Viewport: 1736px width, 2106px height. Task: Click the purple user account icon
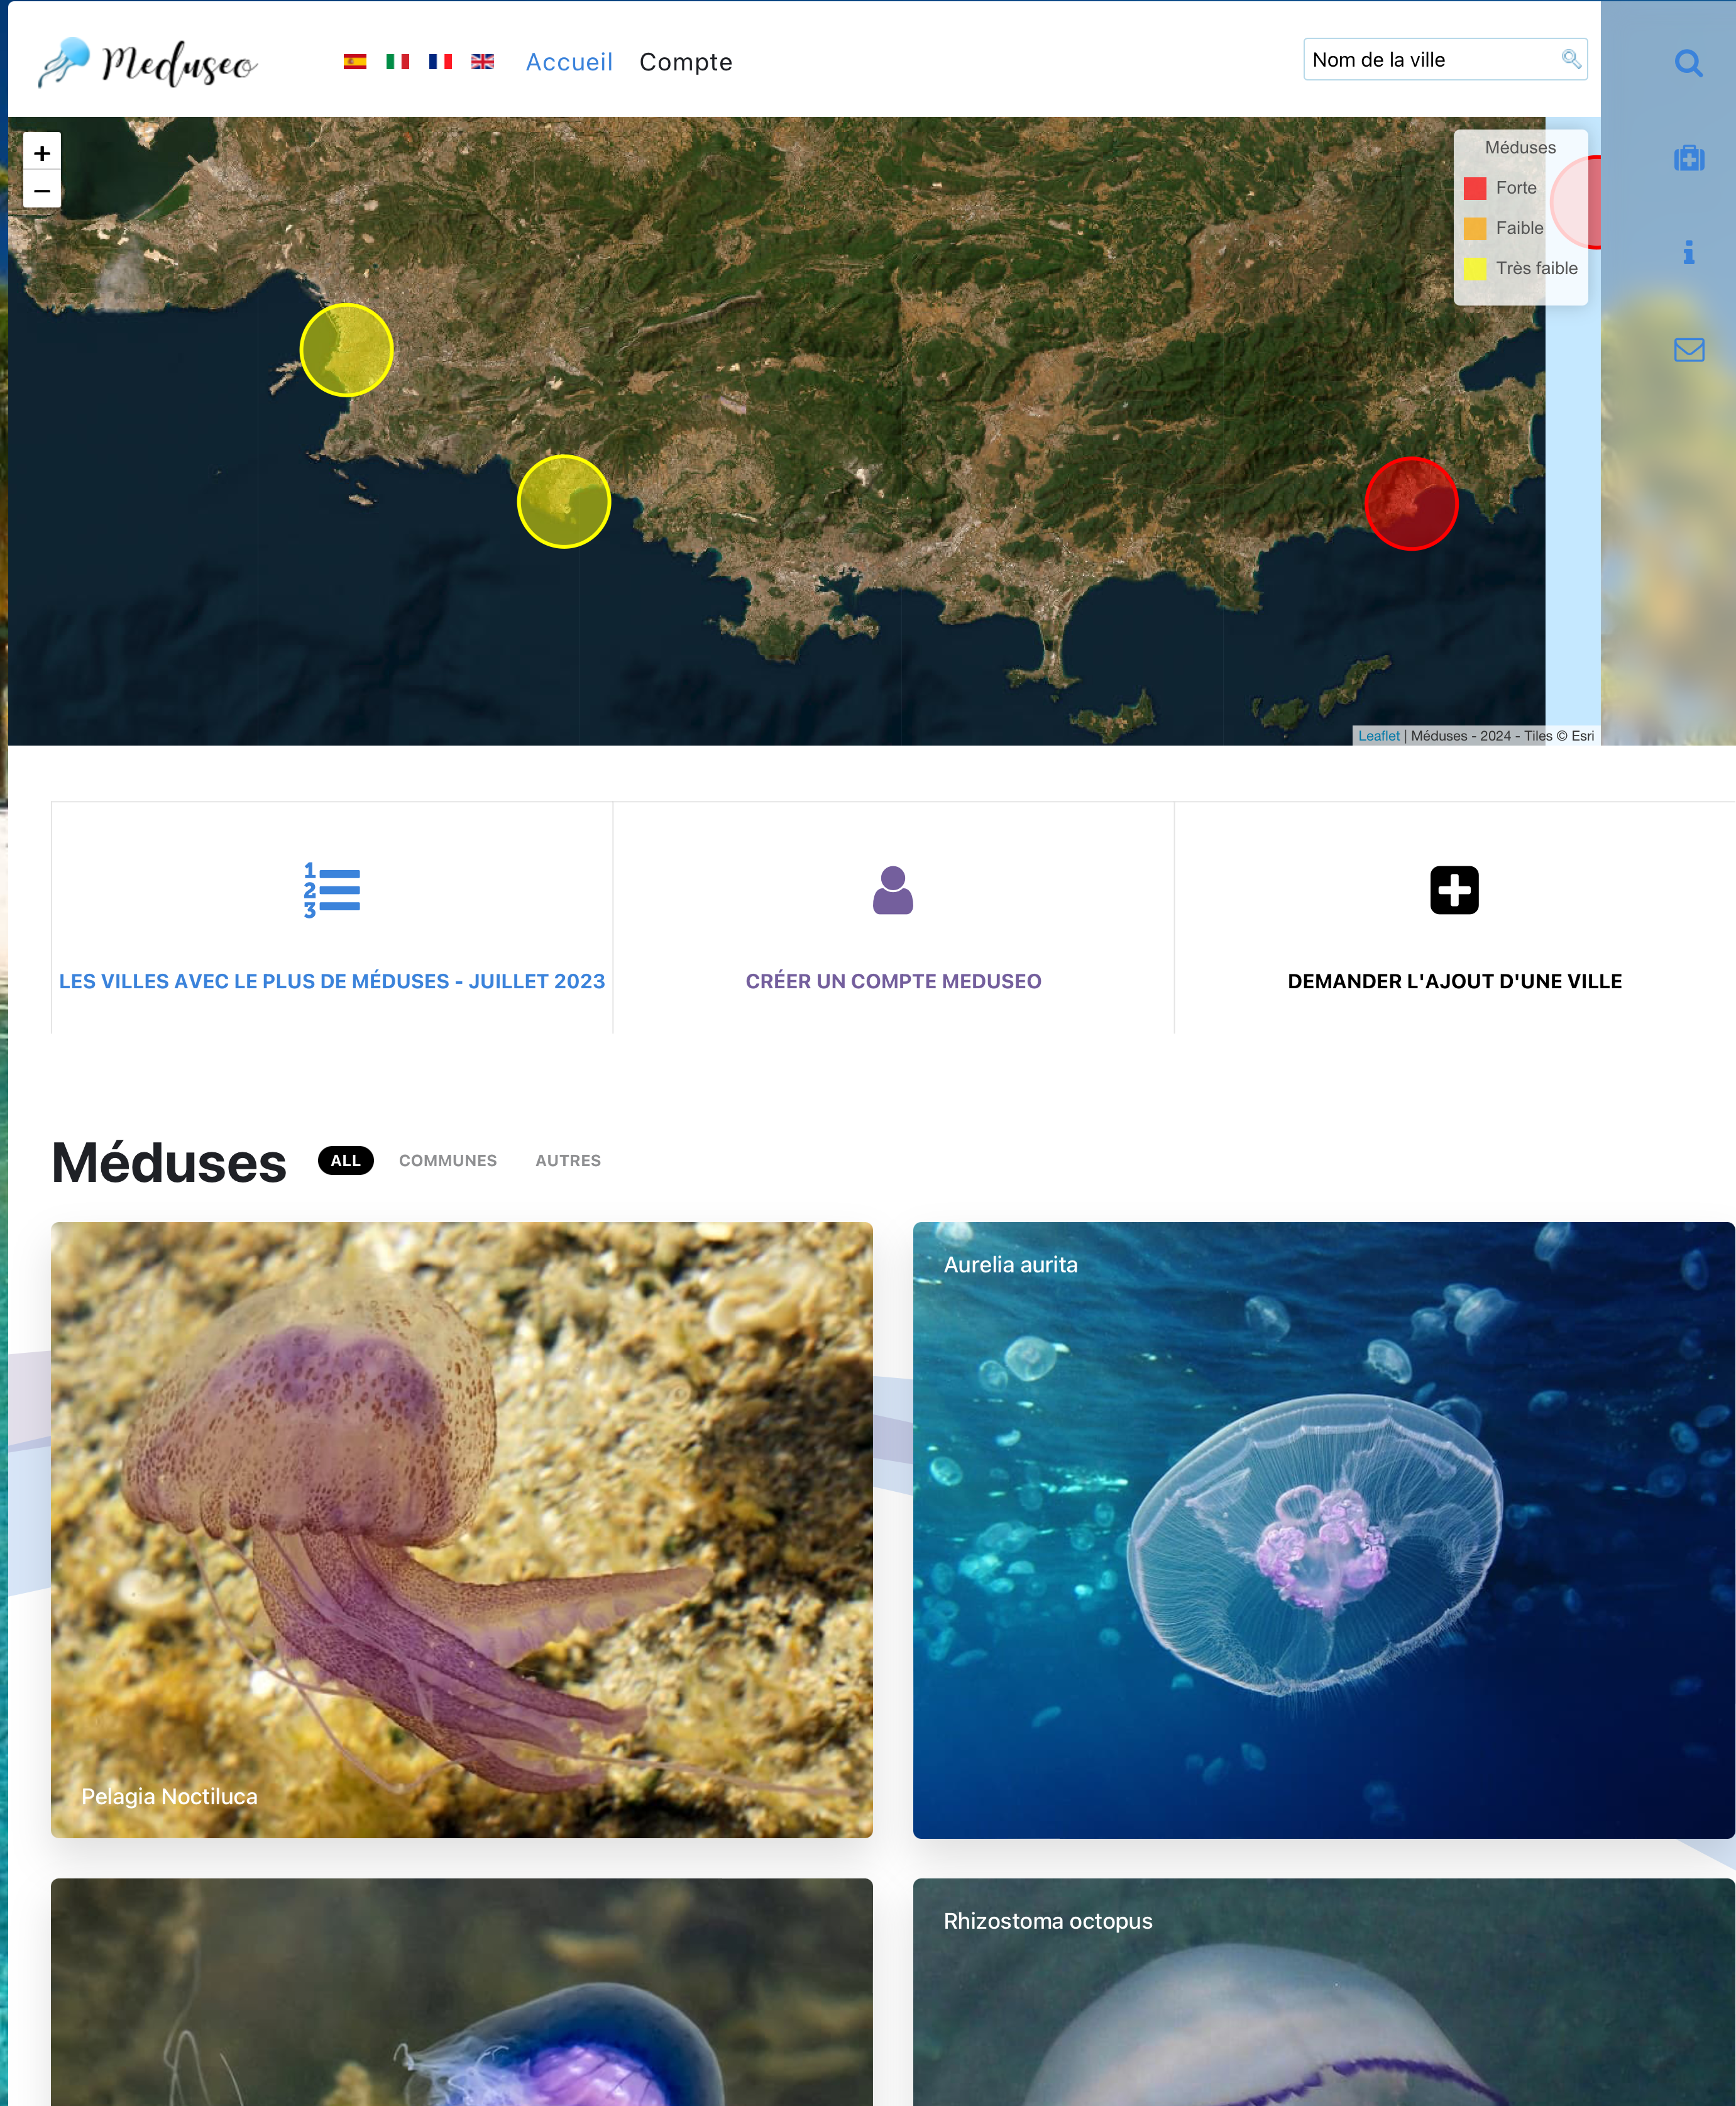893,890
